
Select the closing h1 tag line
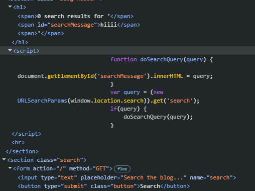(20, 42)
